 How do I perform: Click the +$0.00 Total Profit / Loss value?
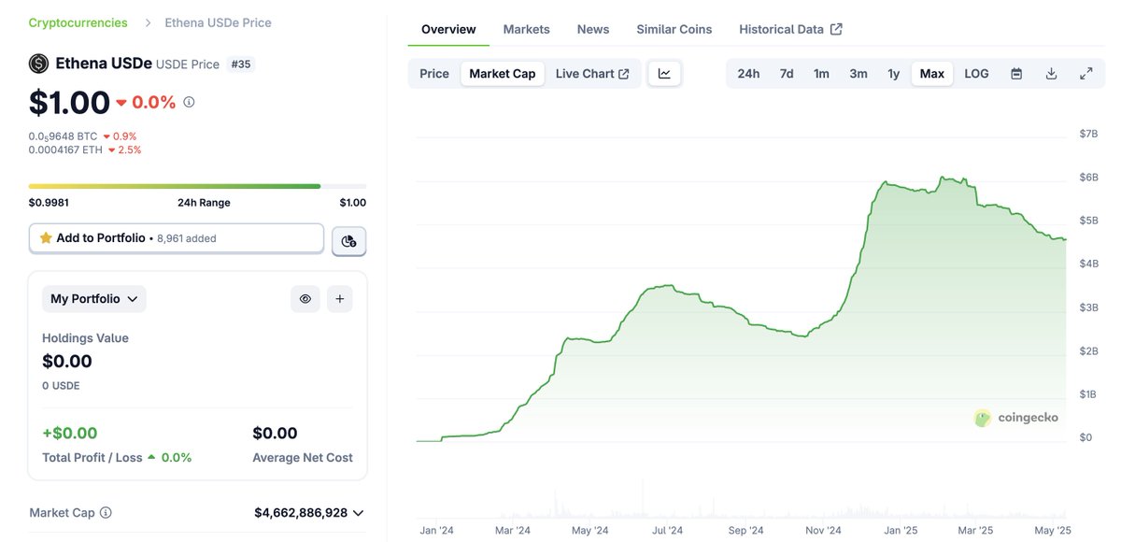coord(70,434)
